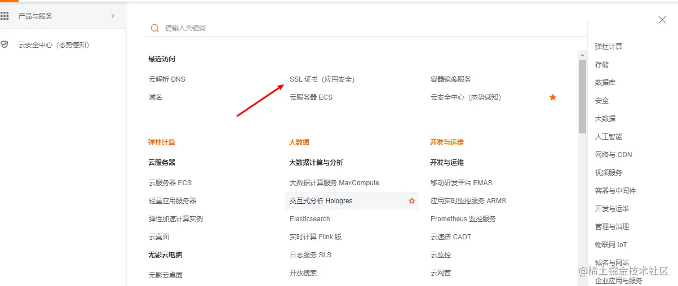678x286 pixels.
Task: Open 移动研发平台 EMAS
Action: pyautogui.click(x=461, y=183)
